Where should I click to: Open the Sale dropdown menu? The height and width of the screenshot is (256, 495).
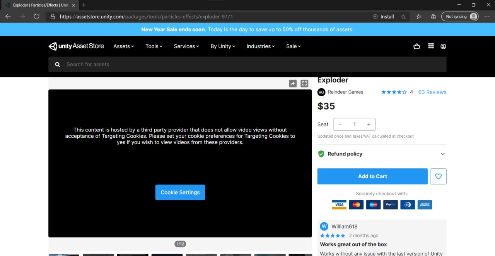tap(294, 46)
